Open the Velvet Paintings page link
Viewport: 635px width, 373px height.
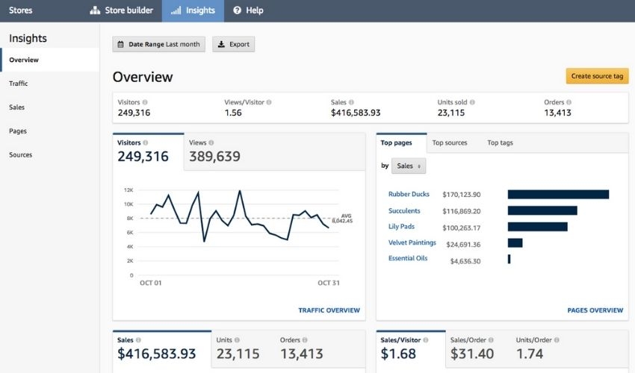(x=412, y=242)
